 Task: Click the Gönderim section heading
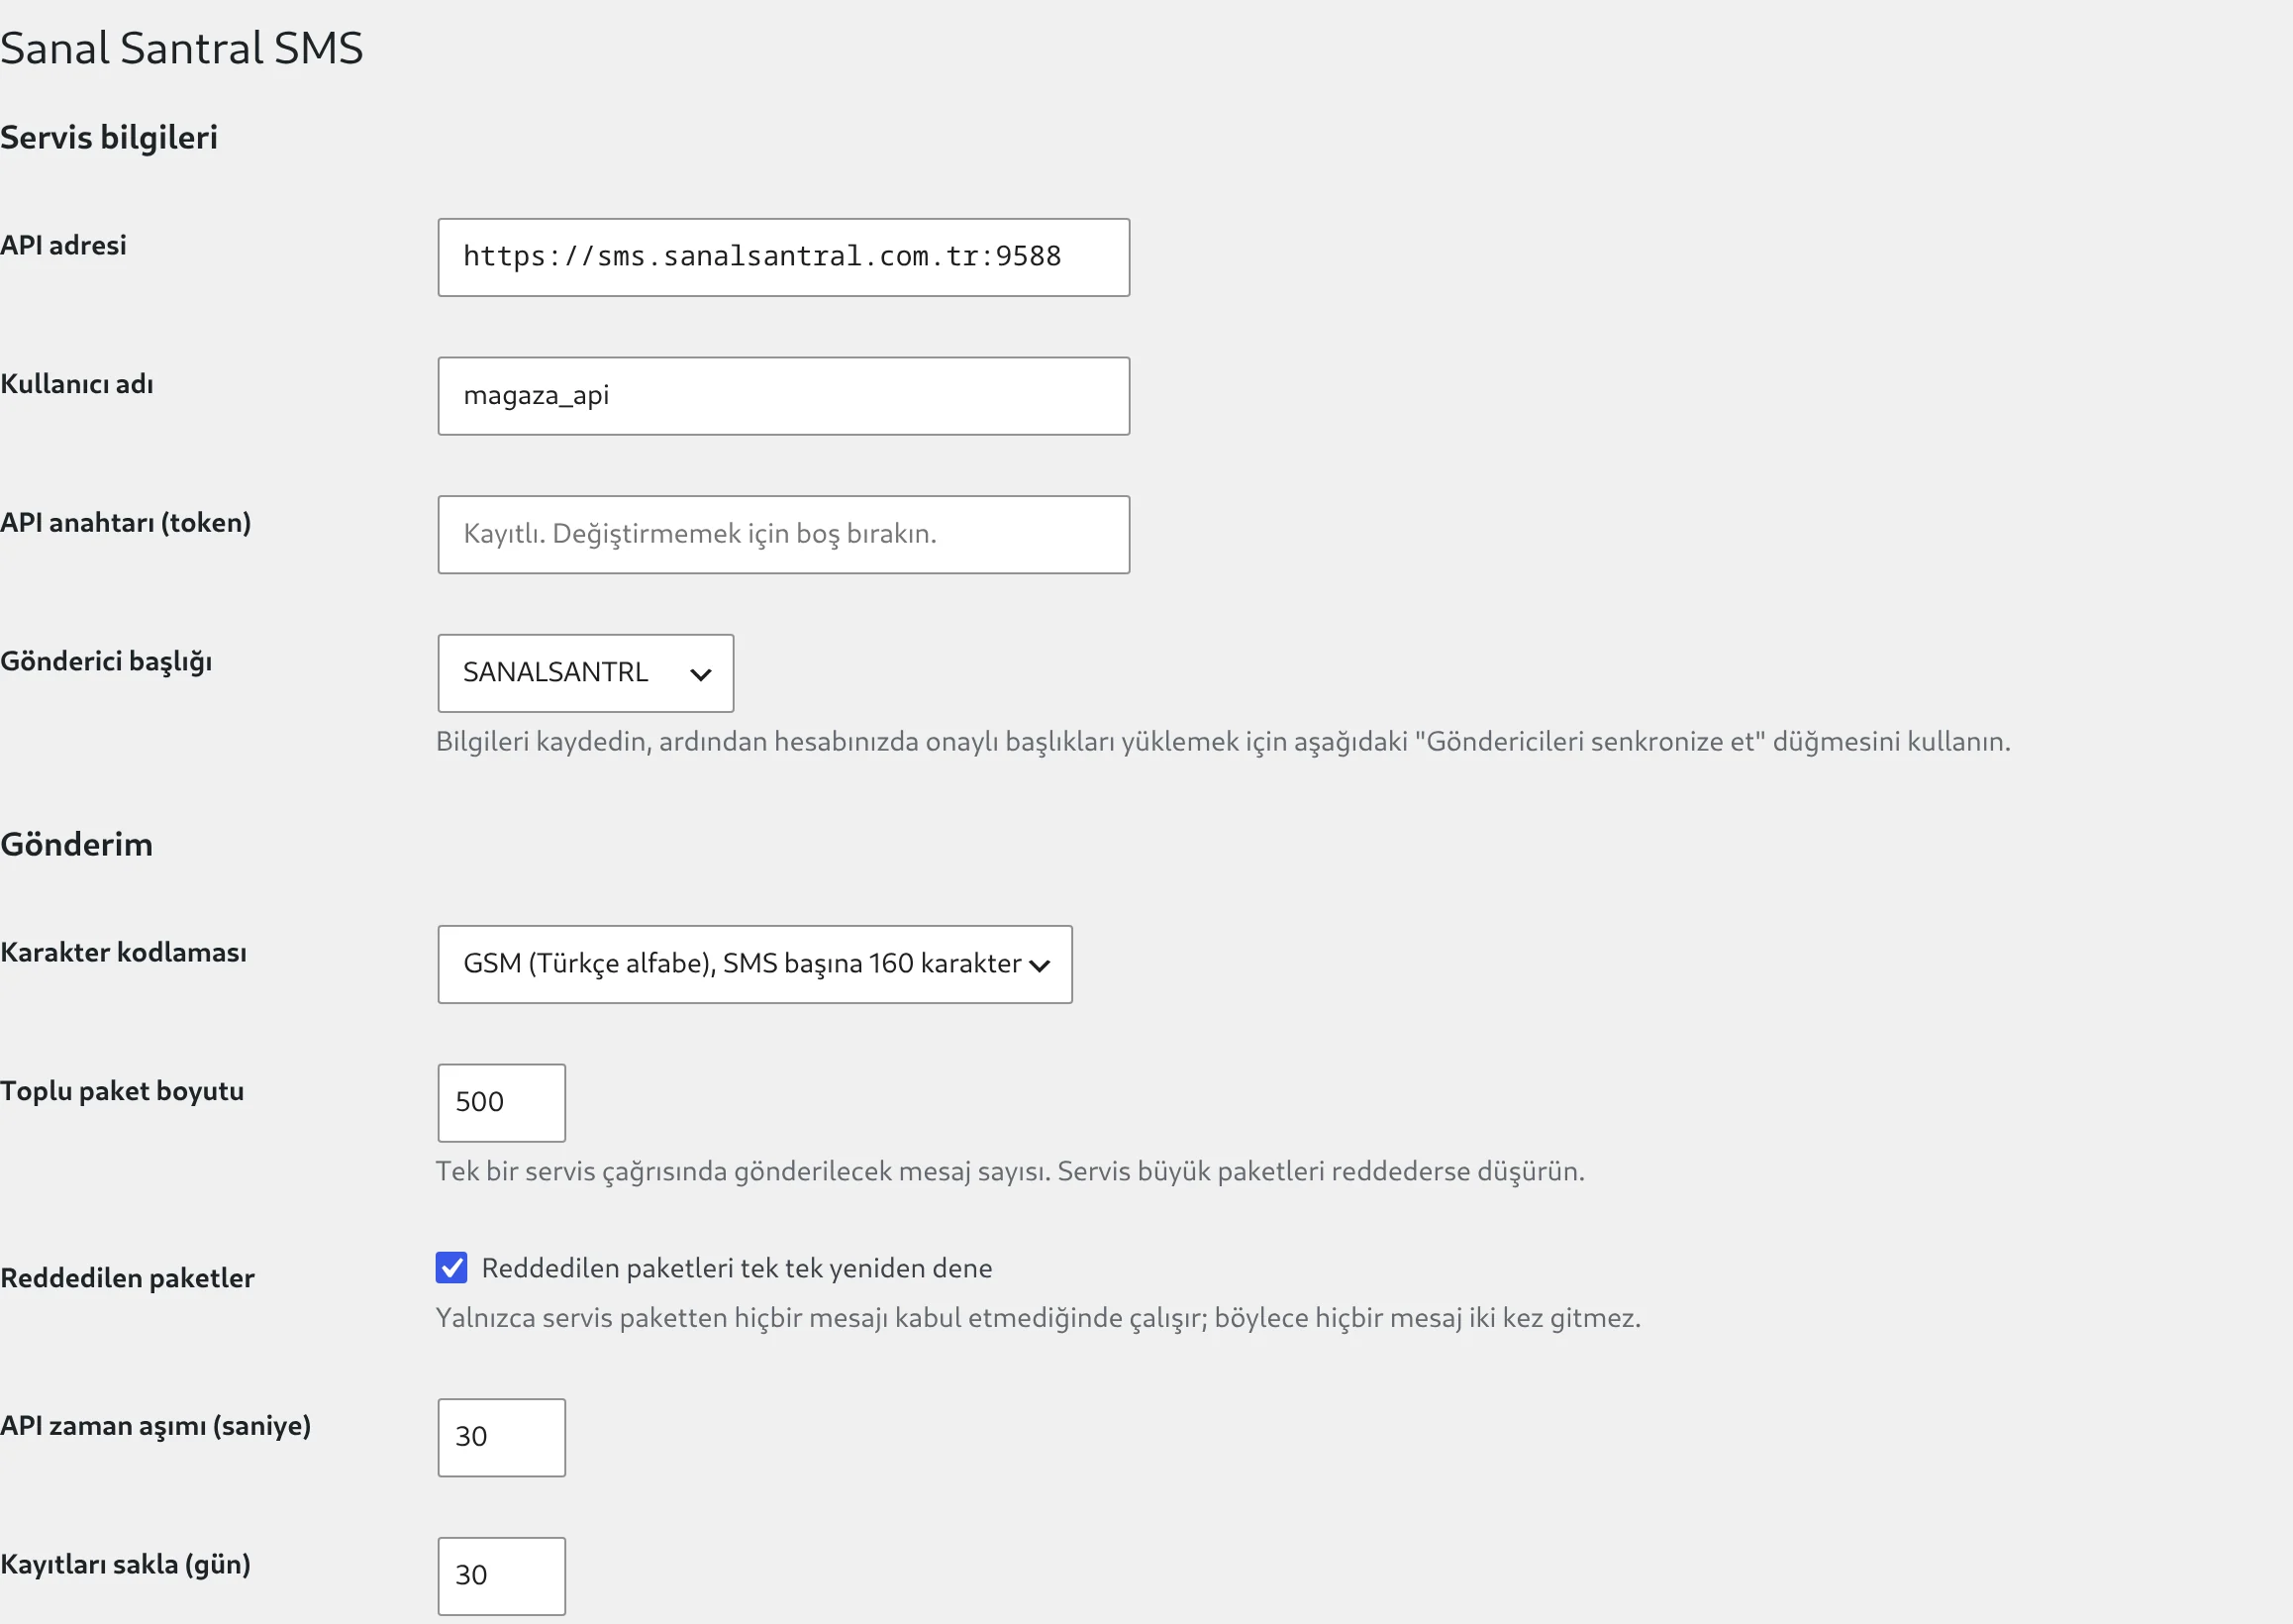click(77, 844)
